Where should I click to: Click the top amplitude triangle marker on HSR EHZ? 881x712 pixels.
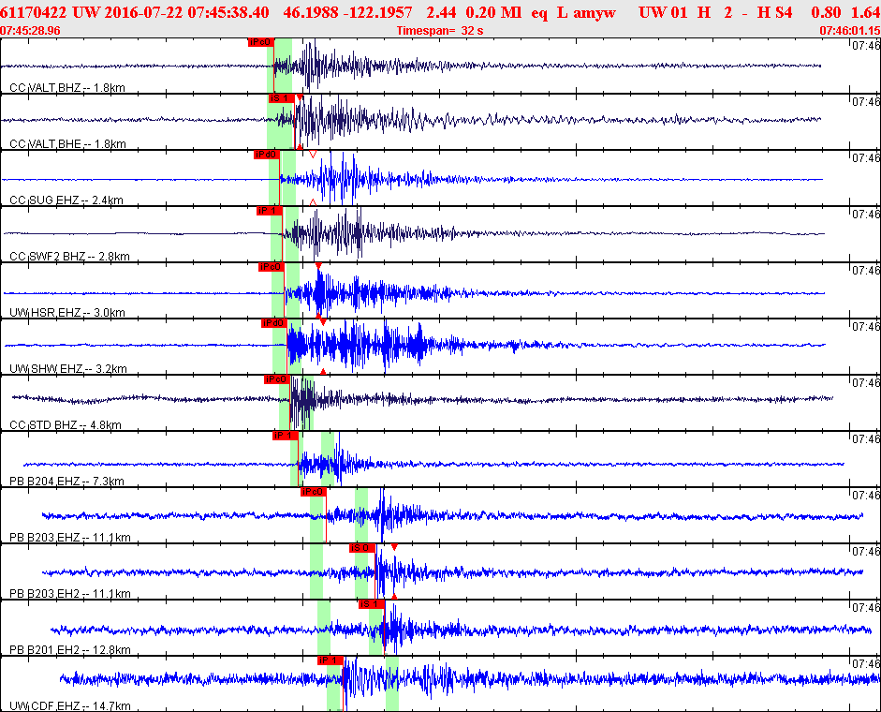coord(318,266)
